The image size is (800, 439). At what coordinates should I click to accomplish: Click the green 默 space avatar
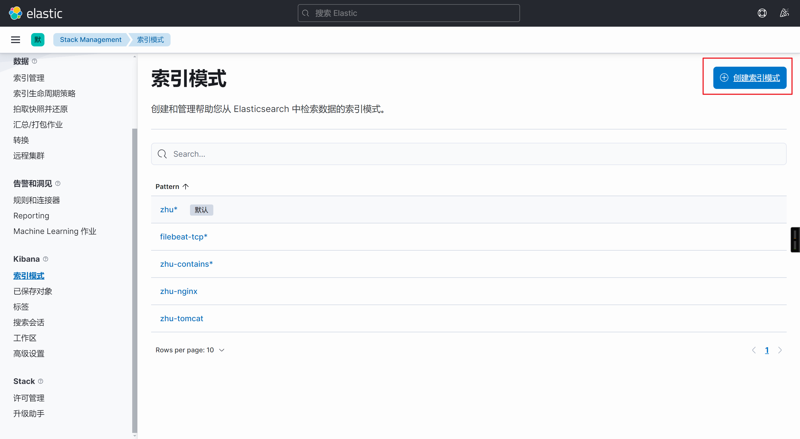click(37, 40)
